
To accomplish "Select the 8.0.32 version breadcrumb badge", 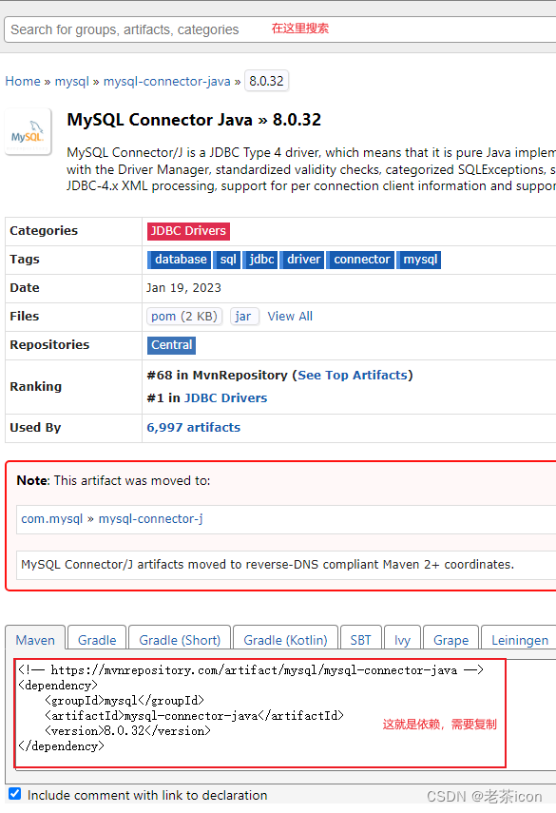I will click(266, 81).
